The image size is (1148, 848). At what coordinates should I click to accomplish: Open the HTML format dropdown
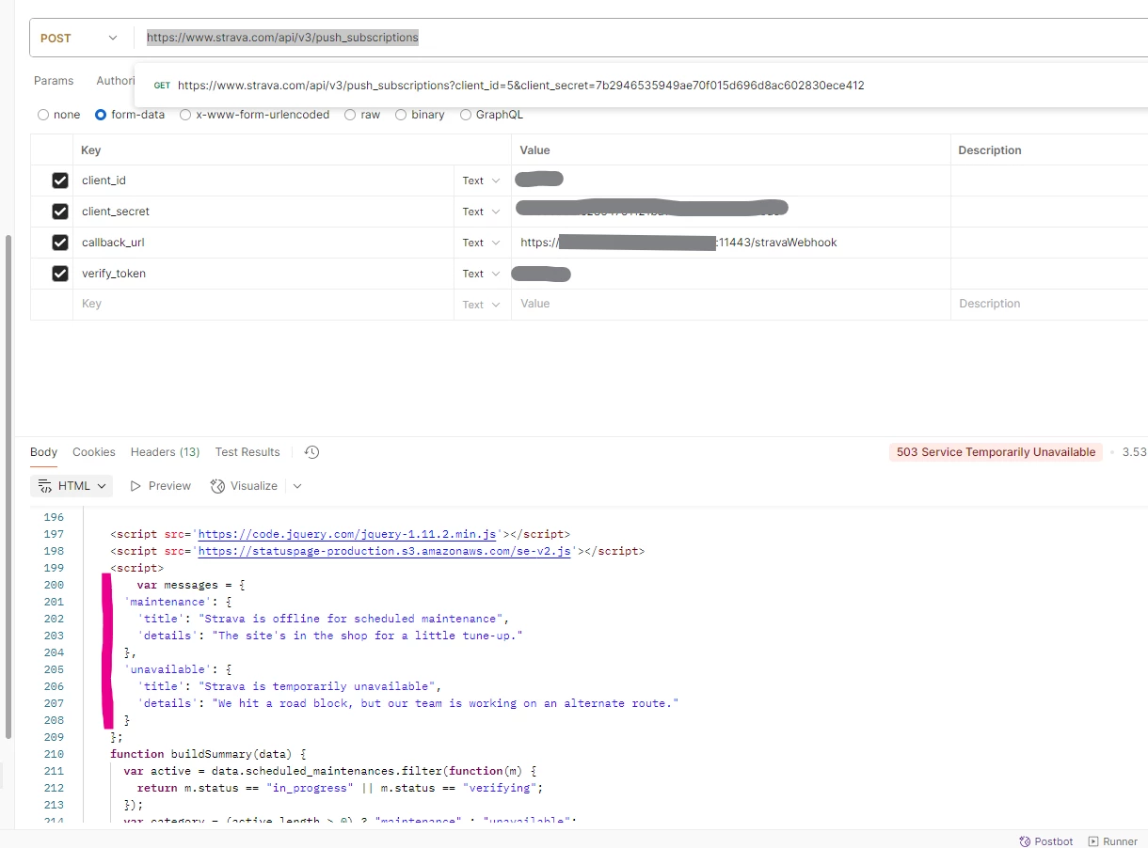click(x=72, y=486)
